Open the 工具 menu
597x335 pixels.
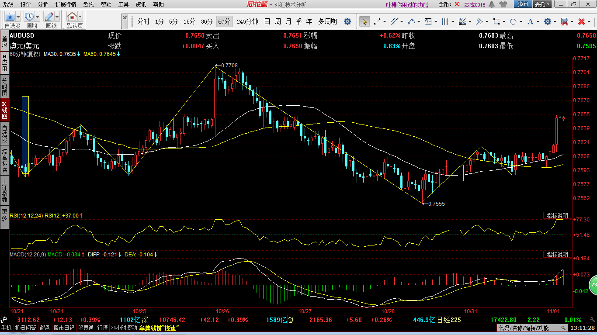click(x=123, y=4)
